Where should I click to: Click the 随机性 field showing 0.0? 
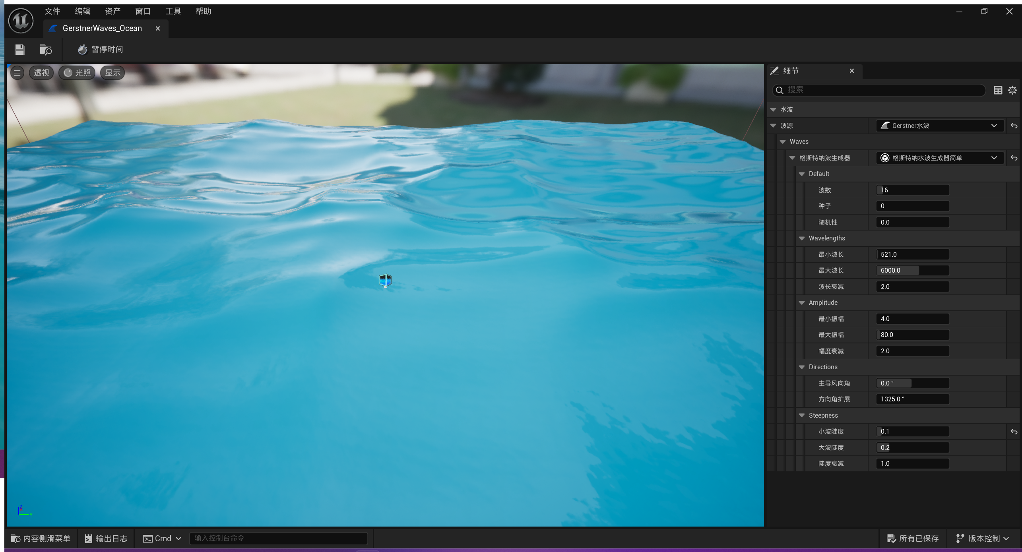913,222
